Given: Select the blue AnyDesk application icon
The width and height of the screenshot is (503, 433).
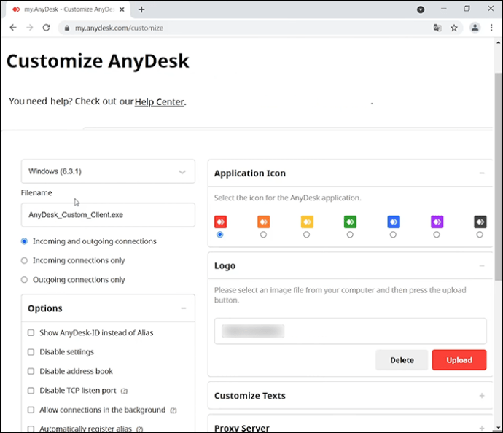Looking at the screenshot, I should pos(394,222).
